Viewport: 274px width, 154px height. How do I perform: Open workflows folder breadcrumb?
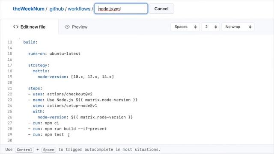[79, 9]
